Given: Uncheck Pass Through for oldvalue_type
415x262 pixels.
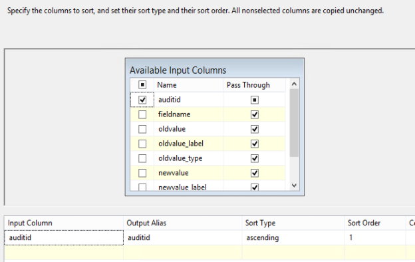Looking at the screenshot, I should point(255,158).
